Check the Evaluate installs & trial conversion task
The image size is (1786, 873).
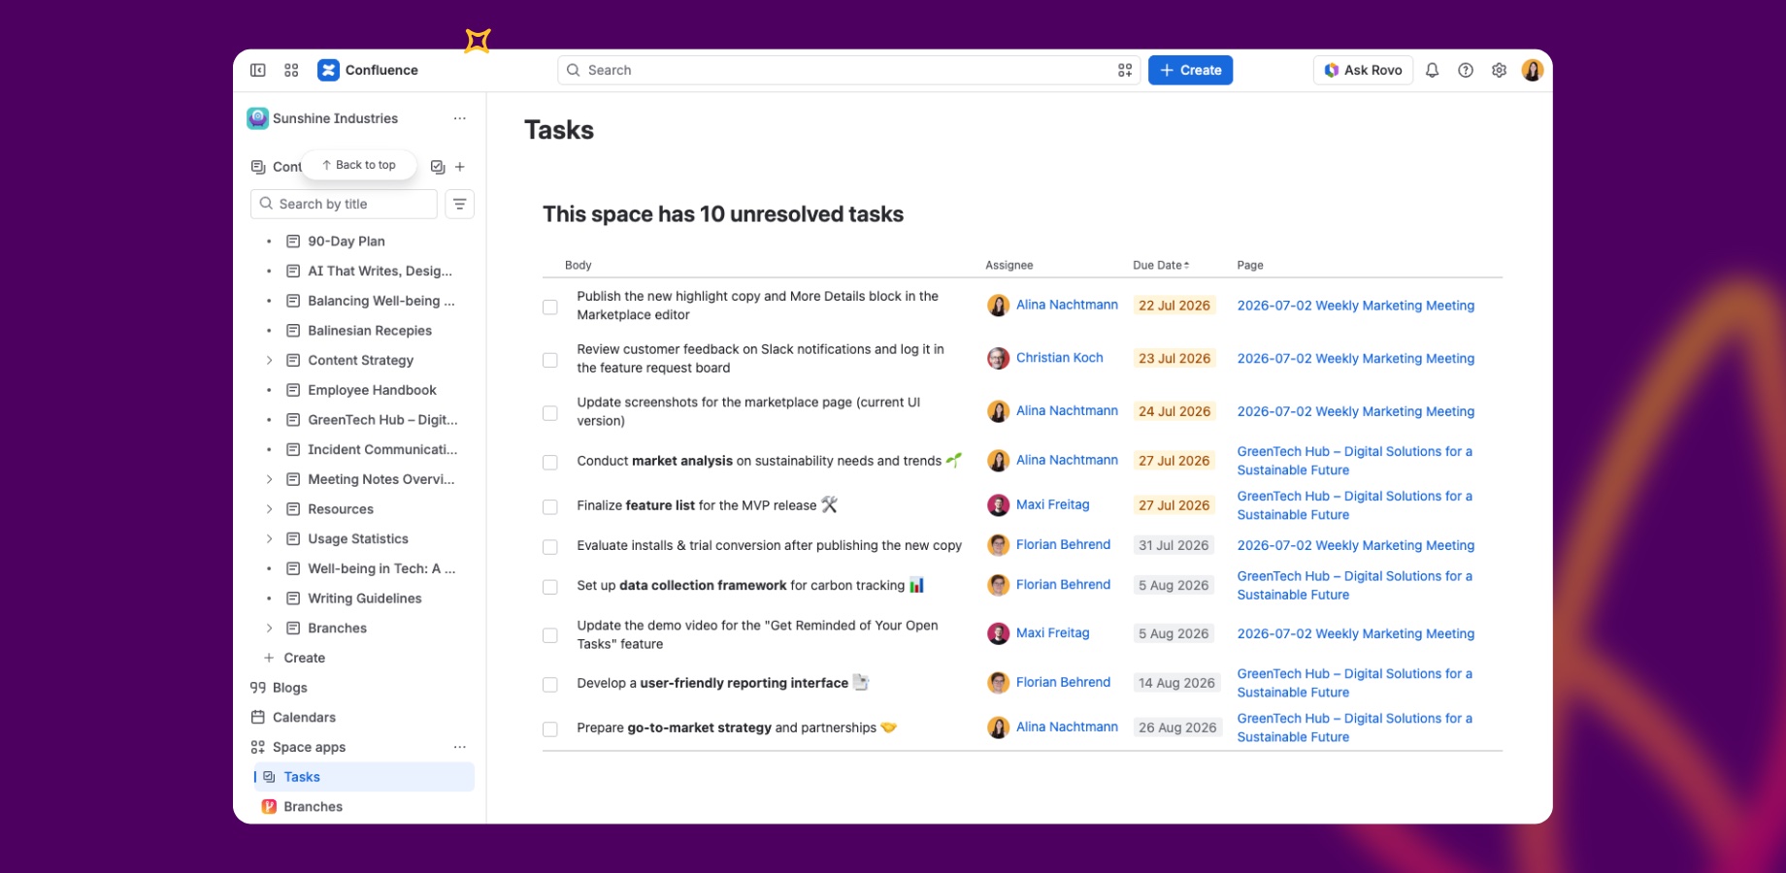(550, 547)
